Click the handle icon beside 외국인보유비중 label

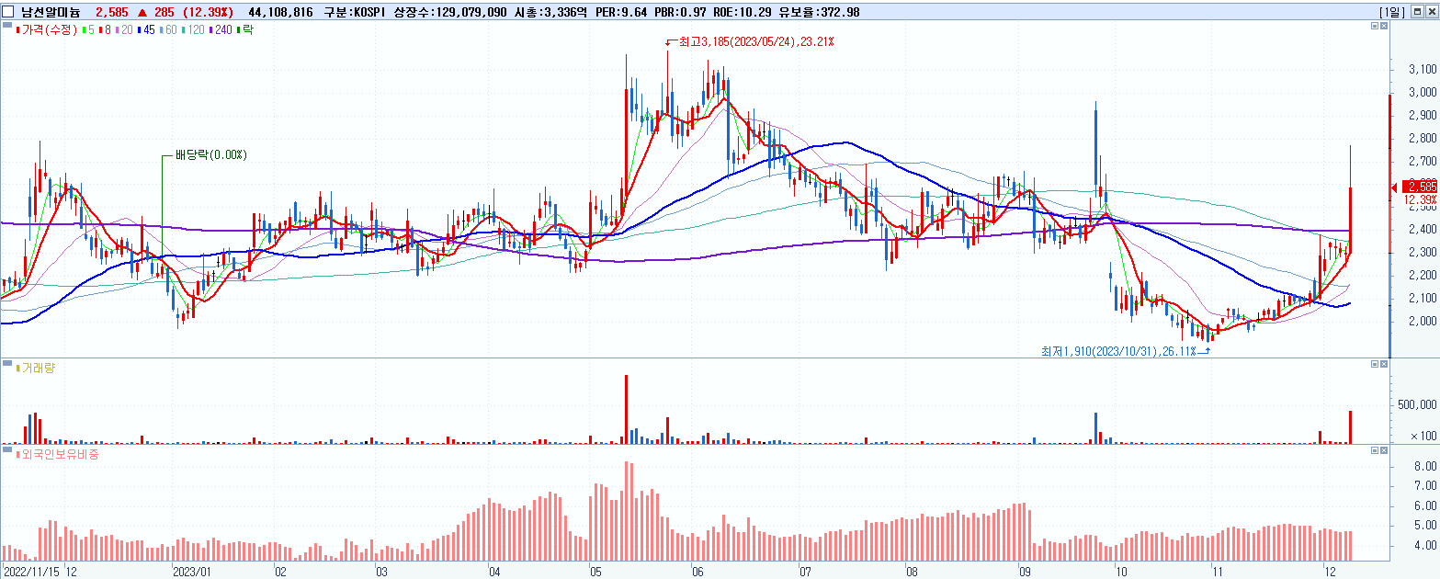pos(6,448)
